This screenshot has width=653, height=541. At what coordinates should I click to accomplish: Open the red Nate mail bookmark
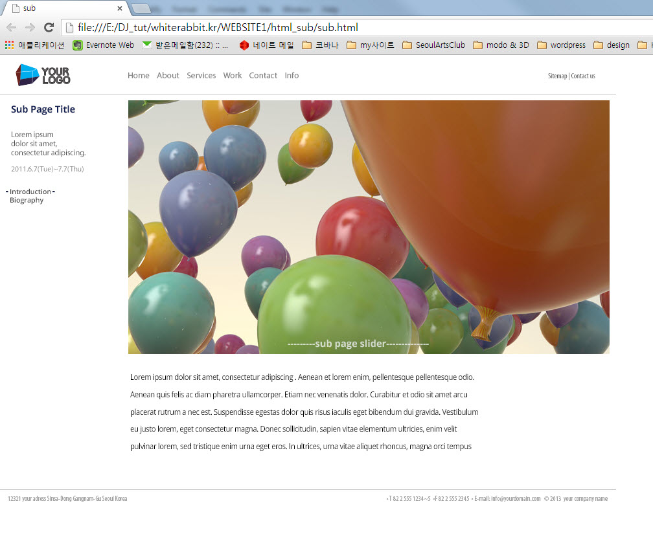(266, 45)
